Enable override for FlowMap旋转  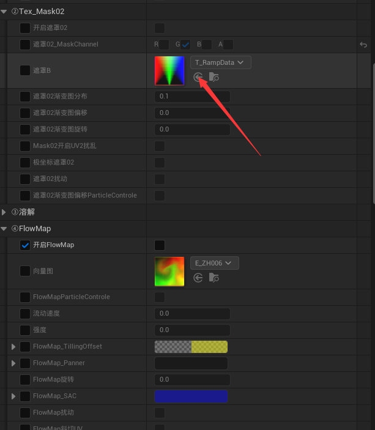25,380
